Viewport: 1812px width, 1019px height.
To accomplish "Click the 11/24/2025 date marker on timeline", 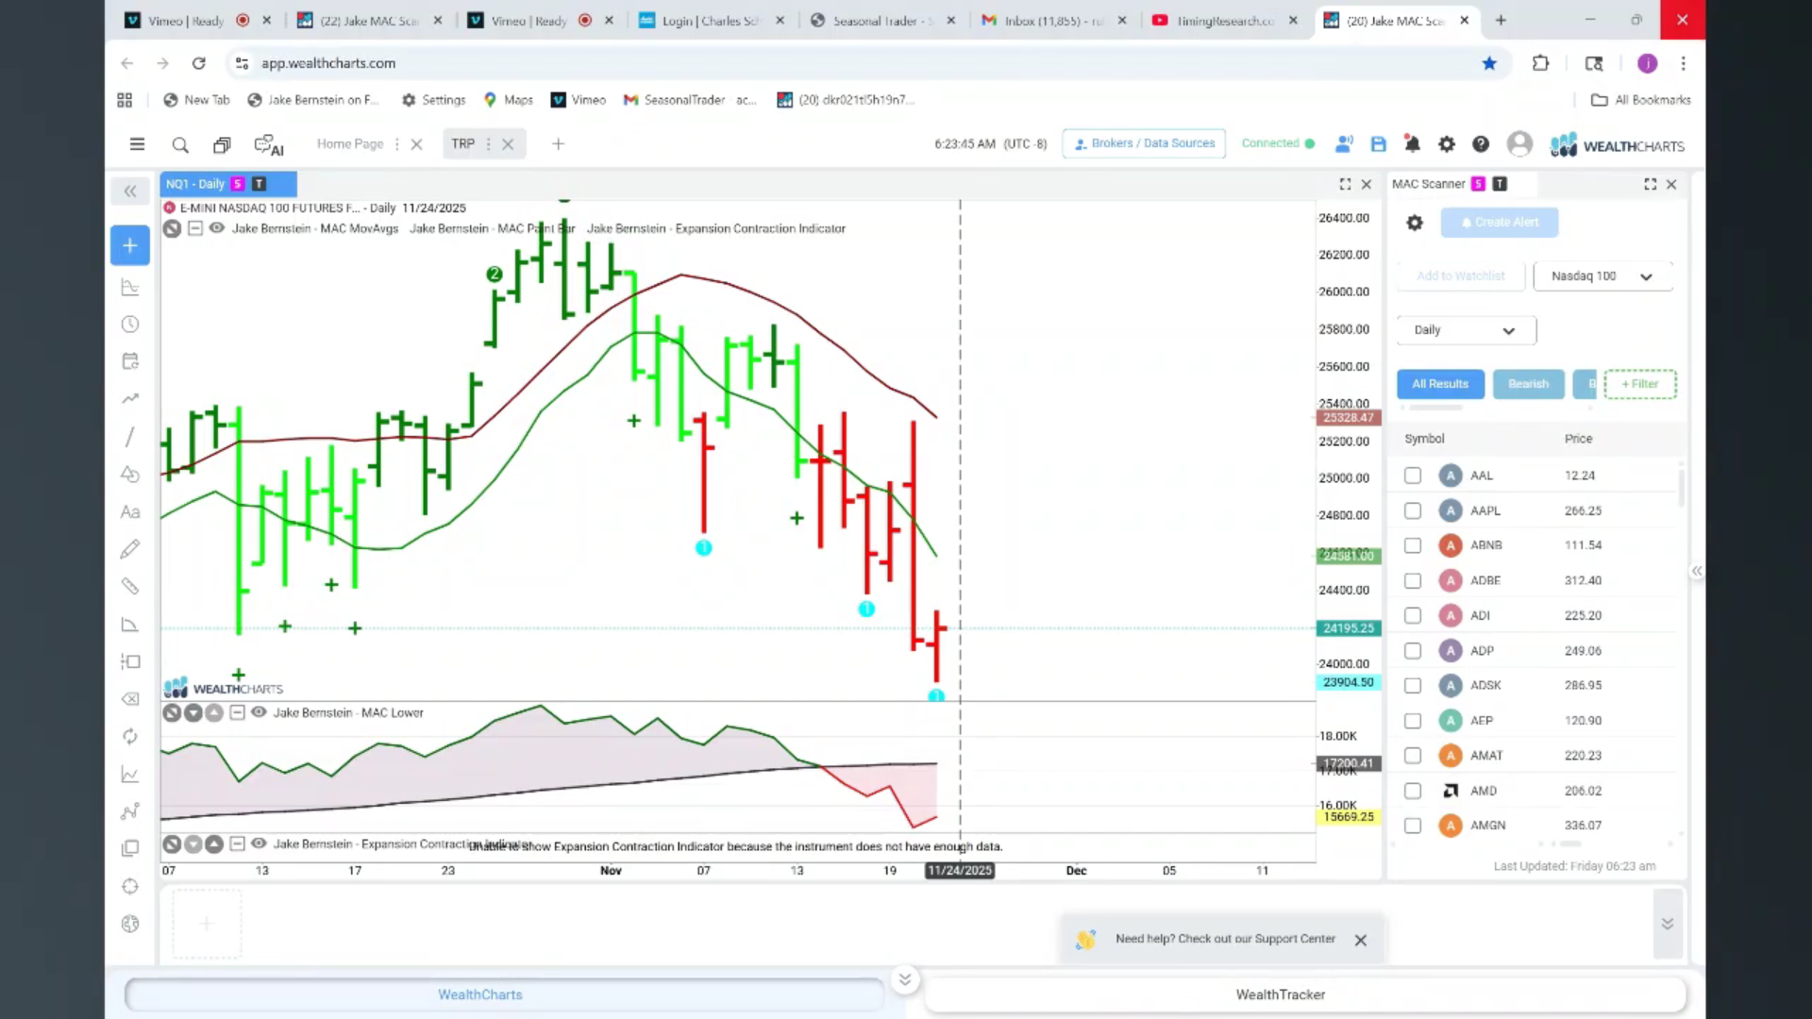I will coord(960,870).
